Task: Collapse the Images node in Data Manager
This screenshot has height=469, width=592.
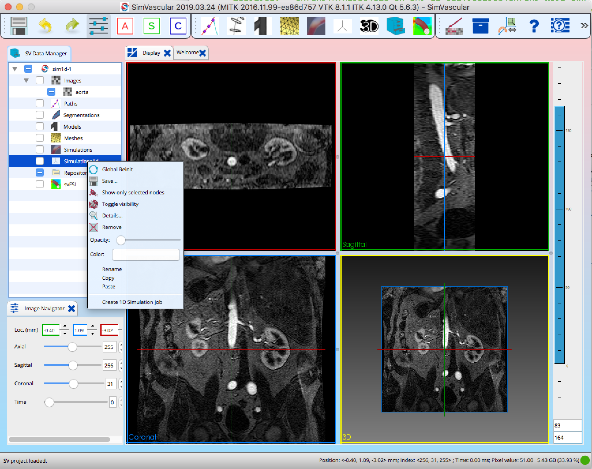Action: pos(27,80)
